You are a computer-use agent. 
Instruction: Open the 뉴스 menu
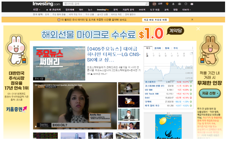point(90,10)
